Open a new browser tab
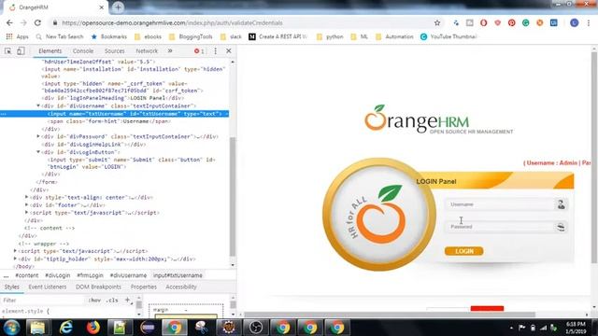598x336 pixels. [x=118, y=7]
